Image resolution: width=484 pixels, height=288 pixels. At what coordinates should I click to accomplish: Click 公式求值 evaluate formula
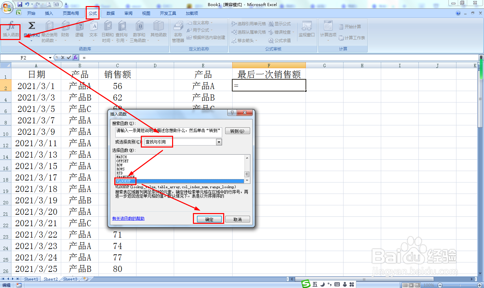[x=280, y=40]
